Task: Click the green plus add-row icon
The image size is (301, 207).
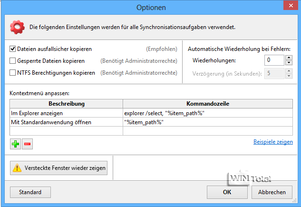Action: (x=15, y=144)
